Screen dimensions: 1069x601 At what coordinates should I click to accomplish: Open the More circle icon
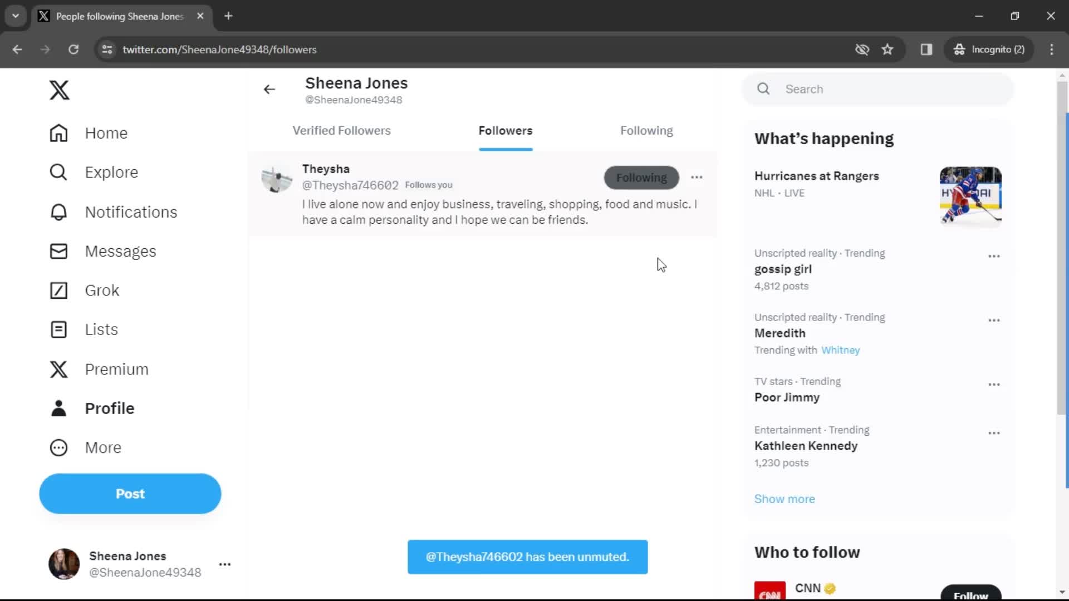point(58,447)
